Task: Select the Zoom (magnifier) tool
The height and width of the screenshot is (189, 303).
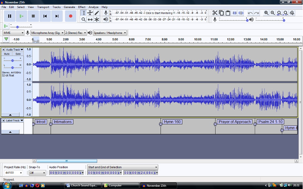Action: pyautogui.click(x=84, y=19)
